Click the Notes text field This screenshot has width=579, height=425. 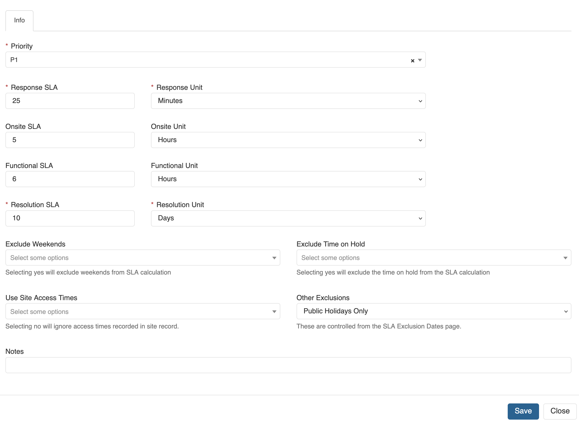pos(288,365)
